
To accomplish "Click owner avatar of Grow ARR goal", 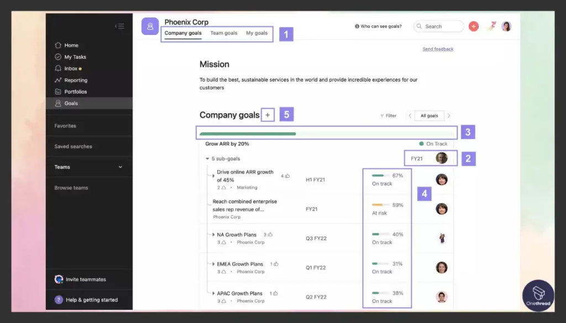I will click(x=442, y=158).
